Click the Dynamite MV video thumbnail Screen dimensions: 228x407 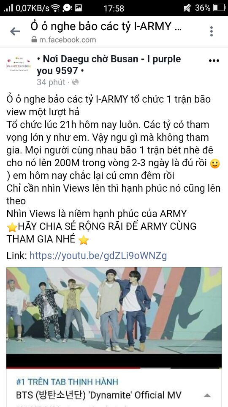pos(114,311)
